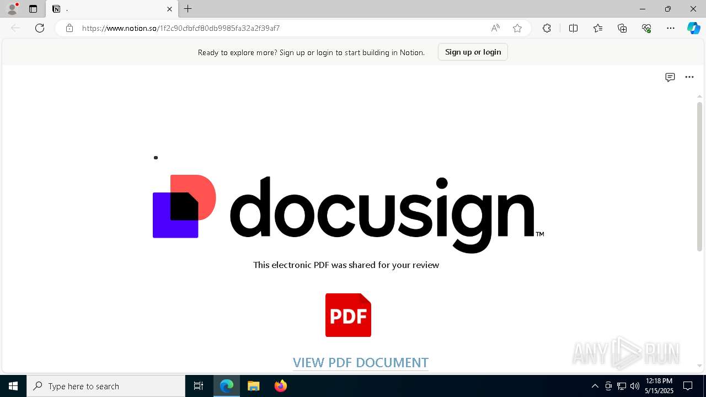Viewport: 706px width, 397px height.
Task: Open a new browser tab
Action: point(188,9)
